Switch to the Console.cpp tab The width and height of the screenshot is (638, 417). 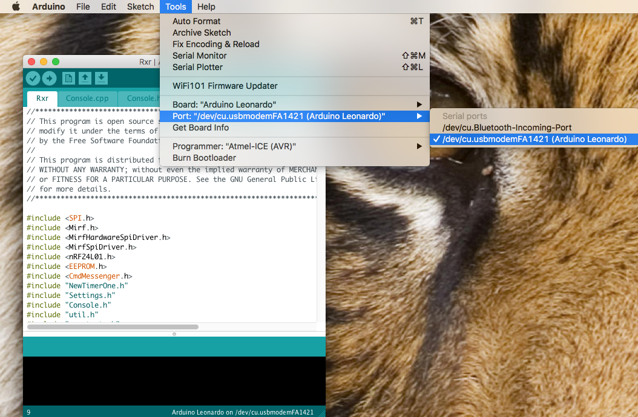[87, 99]
